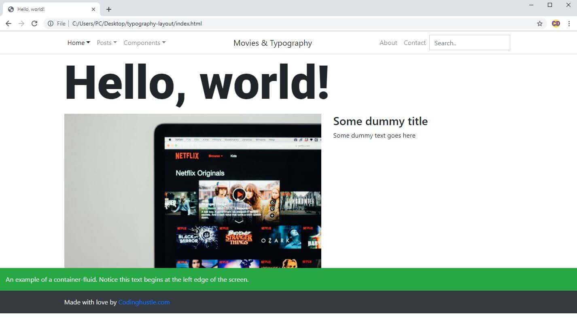Viewport: 577px width, 319px height.
Task: Minimize the Chrome window
Action: click(x=531, y=5)
